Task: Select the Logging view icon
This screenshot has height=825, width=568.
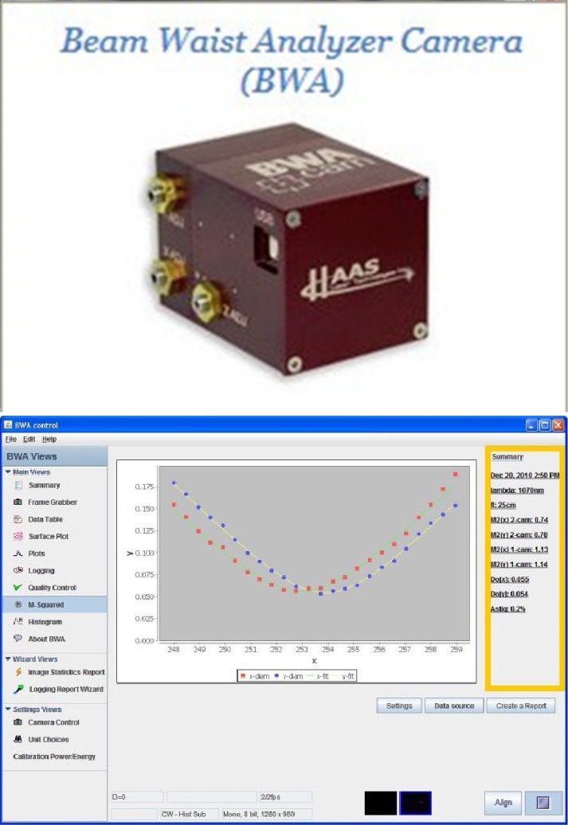Action: tap(18, 570)
